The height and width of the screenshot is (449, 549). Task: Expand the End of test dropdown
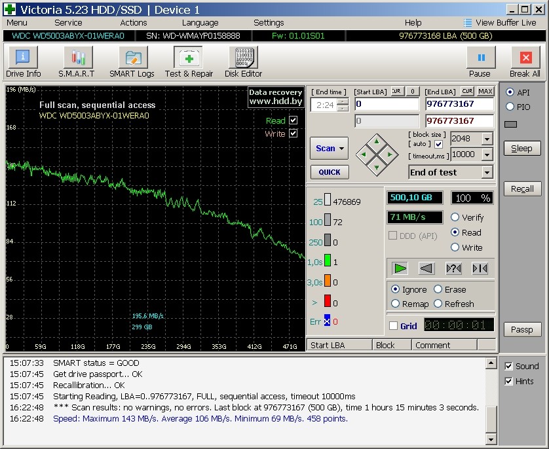pyautogui.click(x=487, y=172)
